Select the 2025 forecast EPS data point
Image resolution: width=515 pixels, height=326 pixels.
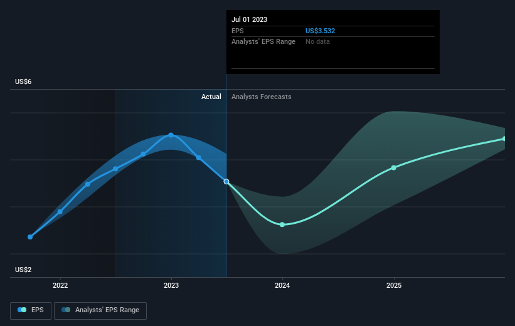[x=394, y=168]
